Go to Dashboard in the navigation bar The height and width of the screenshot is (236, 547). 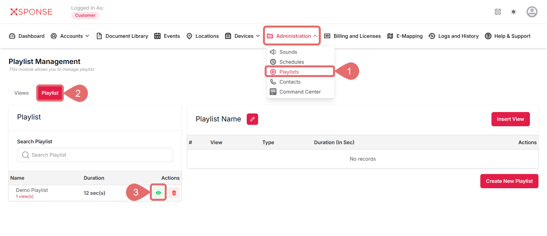tap(27, 36)
